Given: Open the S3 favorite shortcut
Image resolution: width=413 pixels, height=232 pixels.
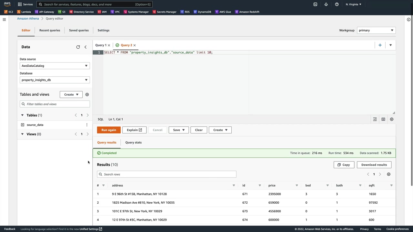Looking at the screenshot, I should tap(62, 12).
